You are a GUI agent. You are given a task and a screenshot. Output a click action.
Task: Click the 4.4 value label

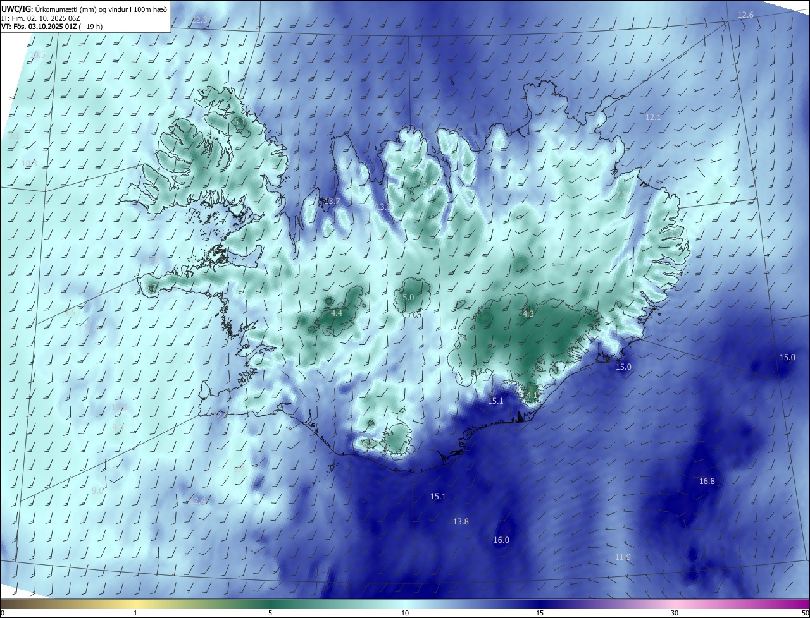[337, 313]
